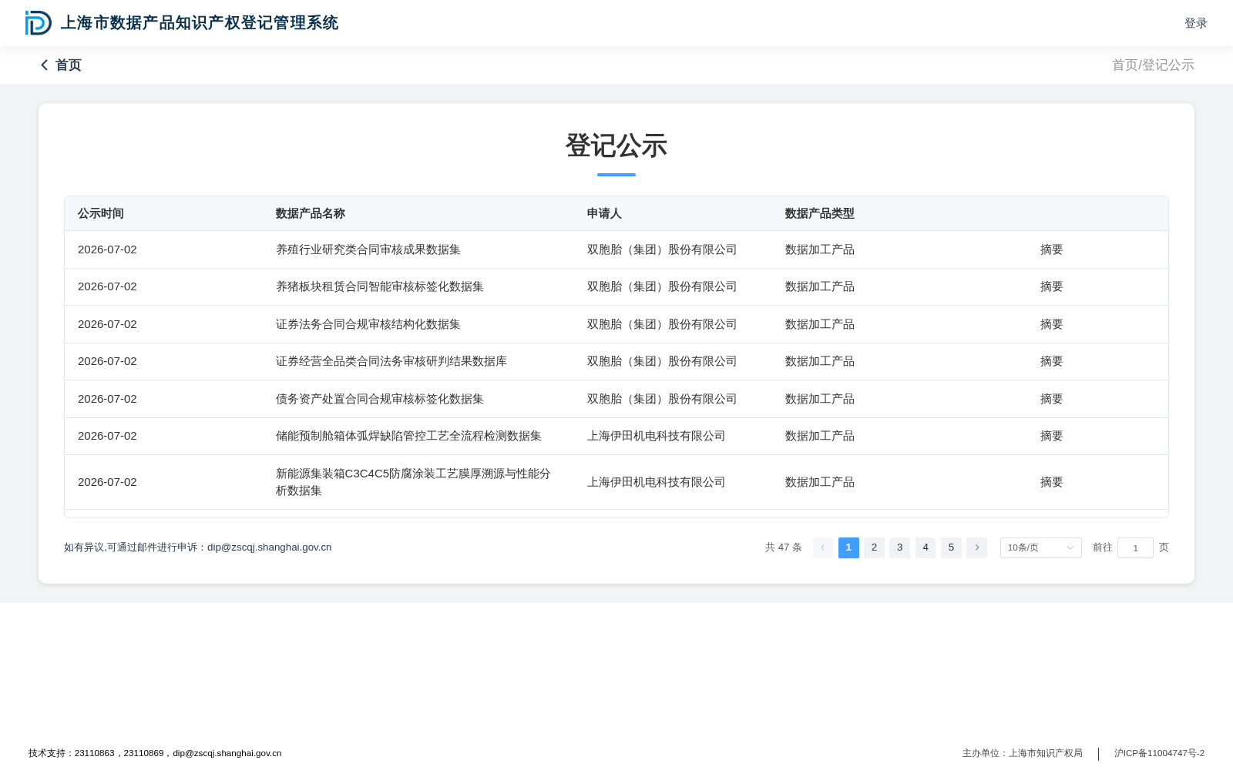The image size is (1233, 770).
Task: Click 共 47 条 total count text
Action: [x=784, y=547]
